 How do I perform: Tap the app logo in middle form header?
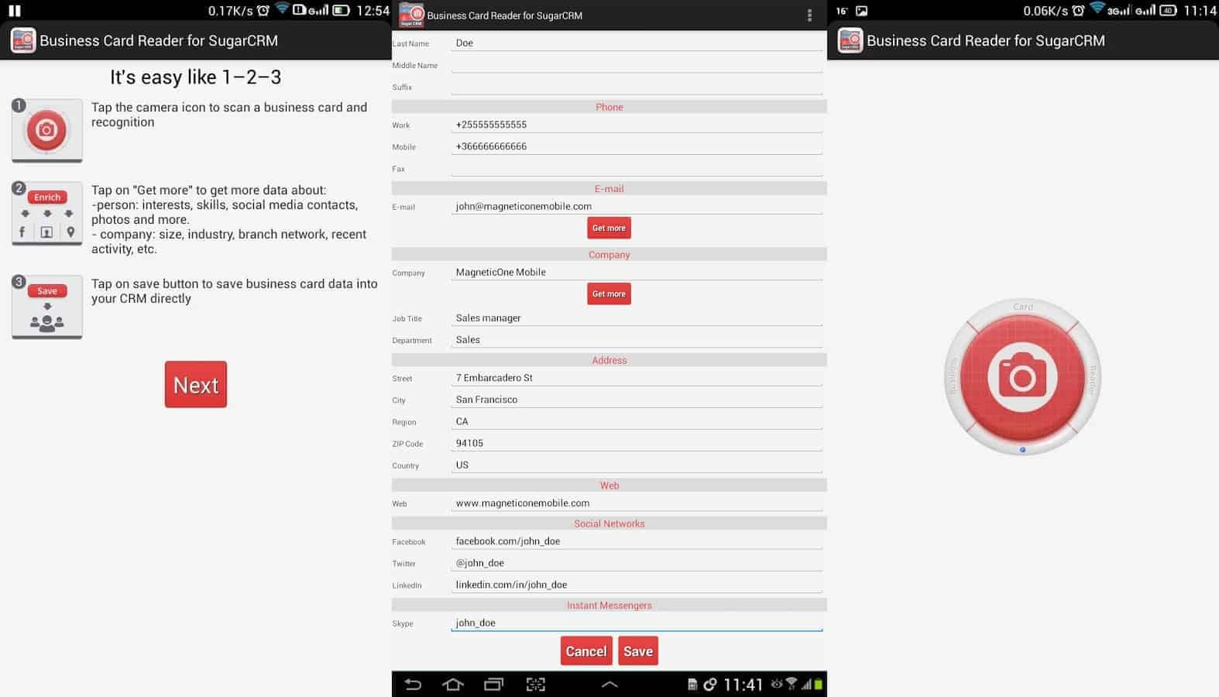(x=411, y=15)
